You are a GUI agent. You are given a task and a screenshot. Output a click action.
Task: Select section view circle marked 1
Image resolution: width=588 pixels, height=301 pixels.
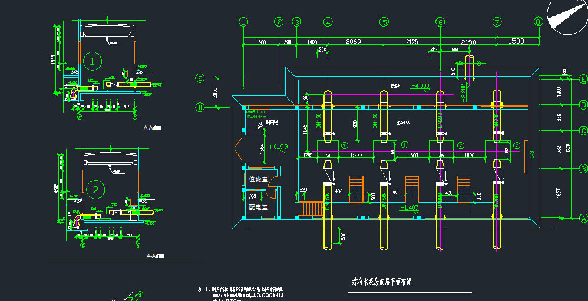click(x=92, y=60)
